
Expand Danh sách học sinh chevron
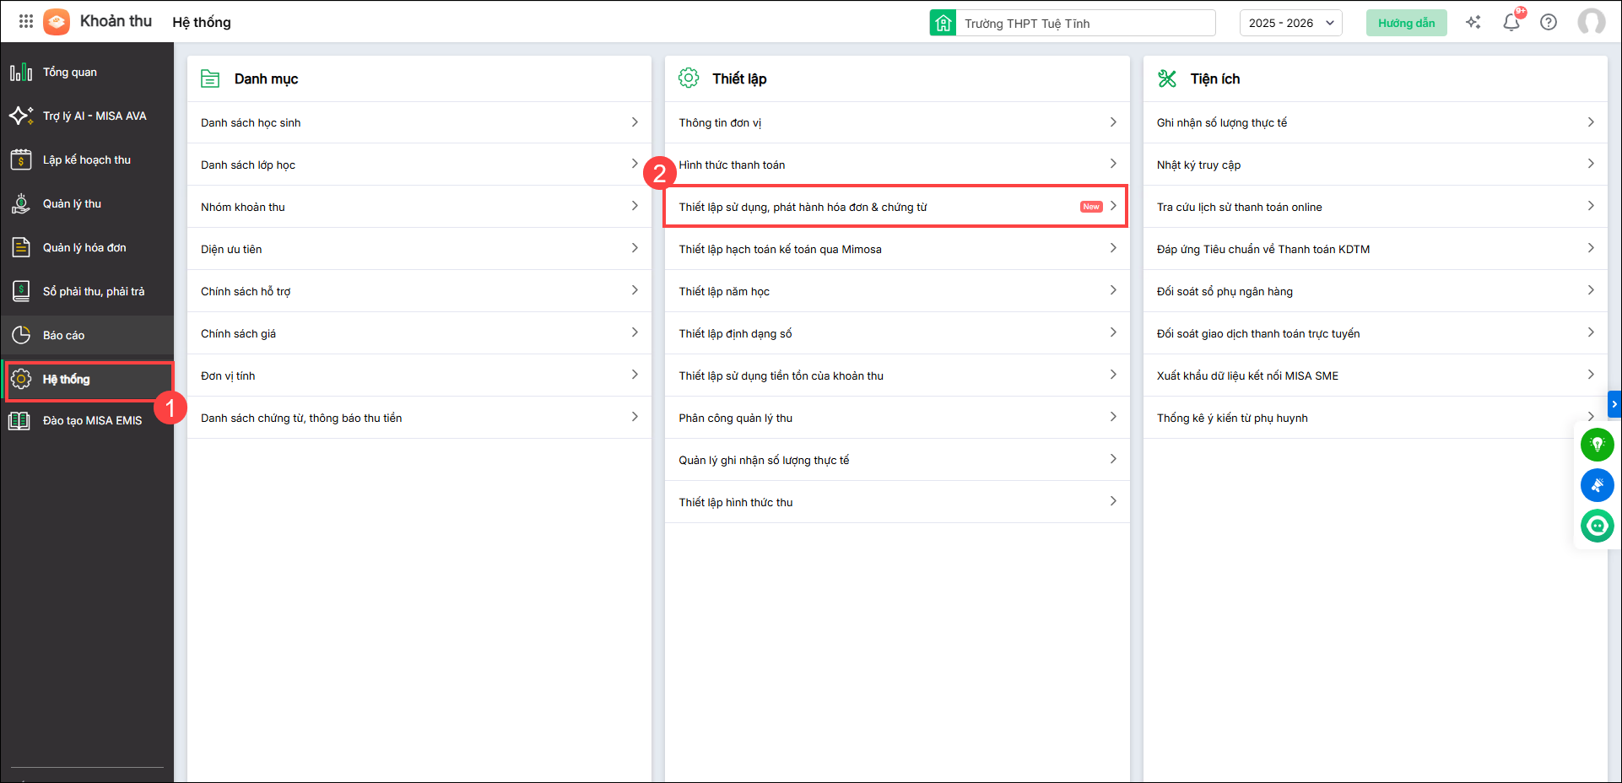tap(635, 122)
